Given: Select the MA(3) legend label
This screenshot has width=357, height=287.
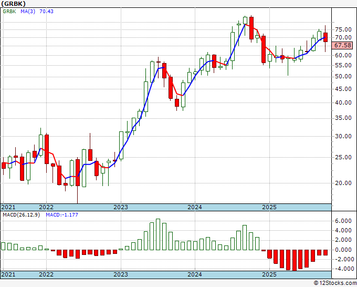Looking at the screenshot, I should click(x=28, y=11).
